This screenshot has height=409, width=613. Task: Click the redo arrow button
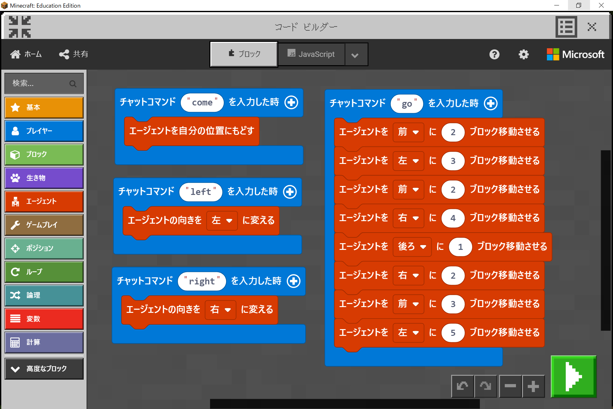[485, 386]
